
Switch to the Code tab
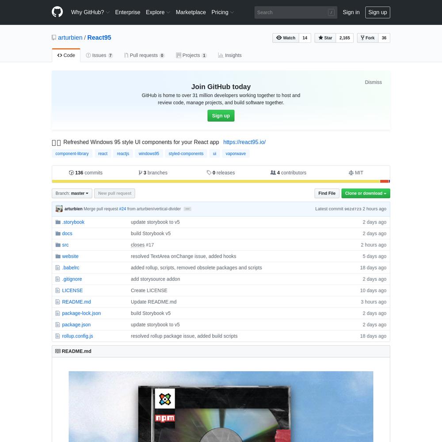pos(66,55)
